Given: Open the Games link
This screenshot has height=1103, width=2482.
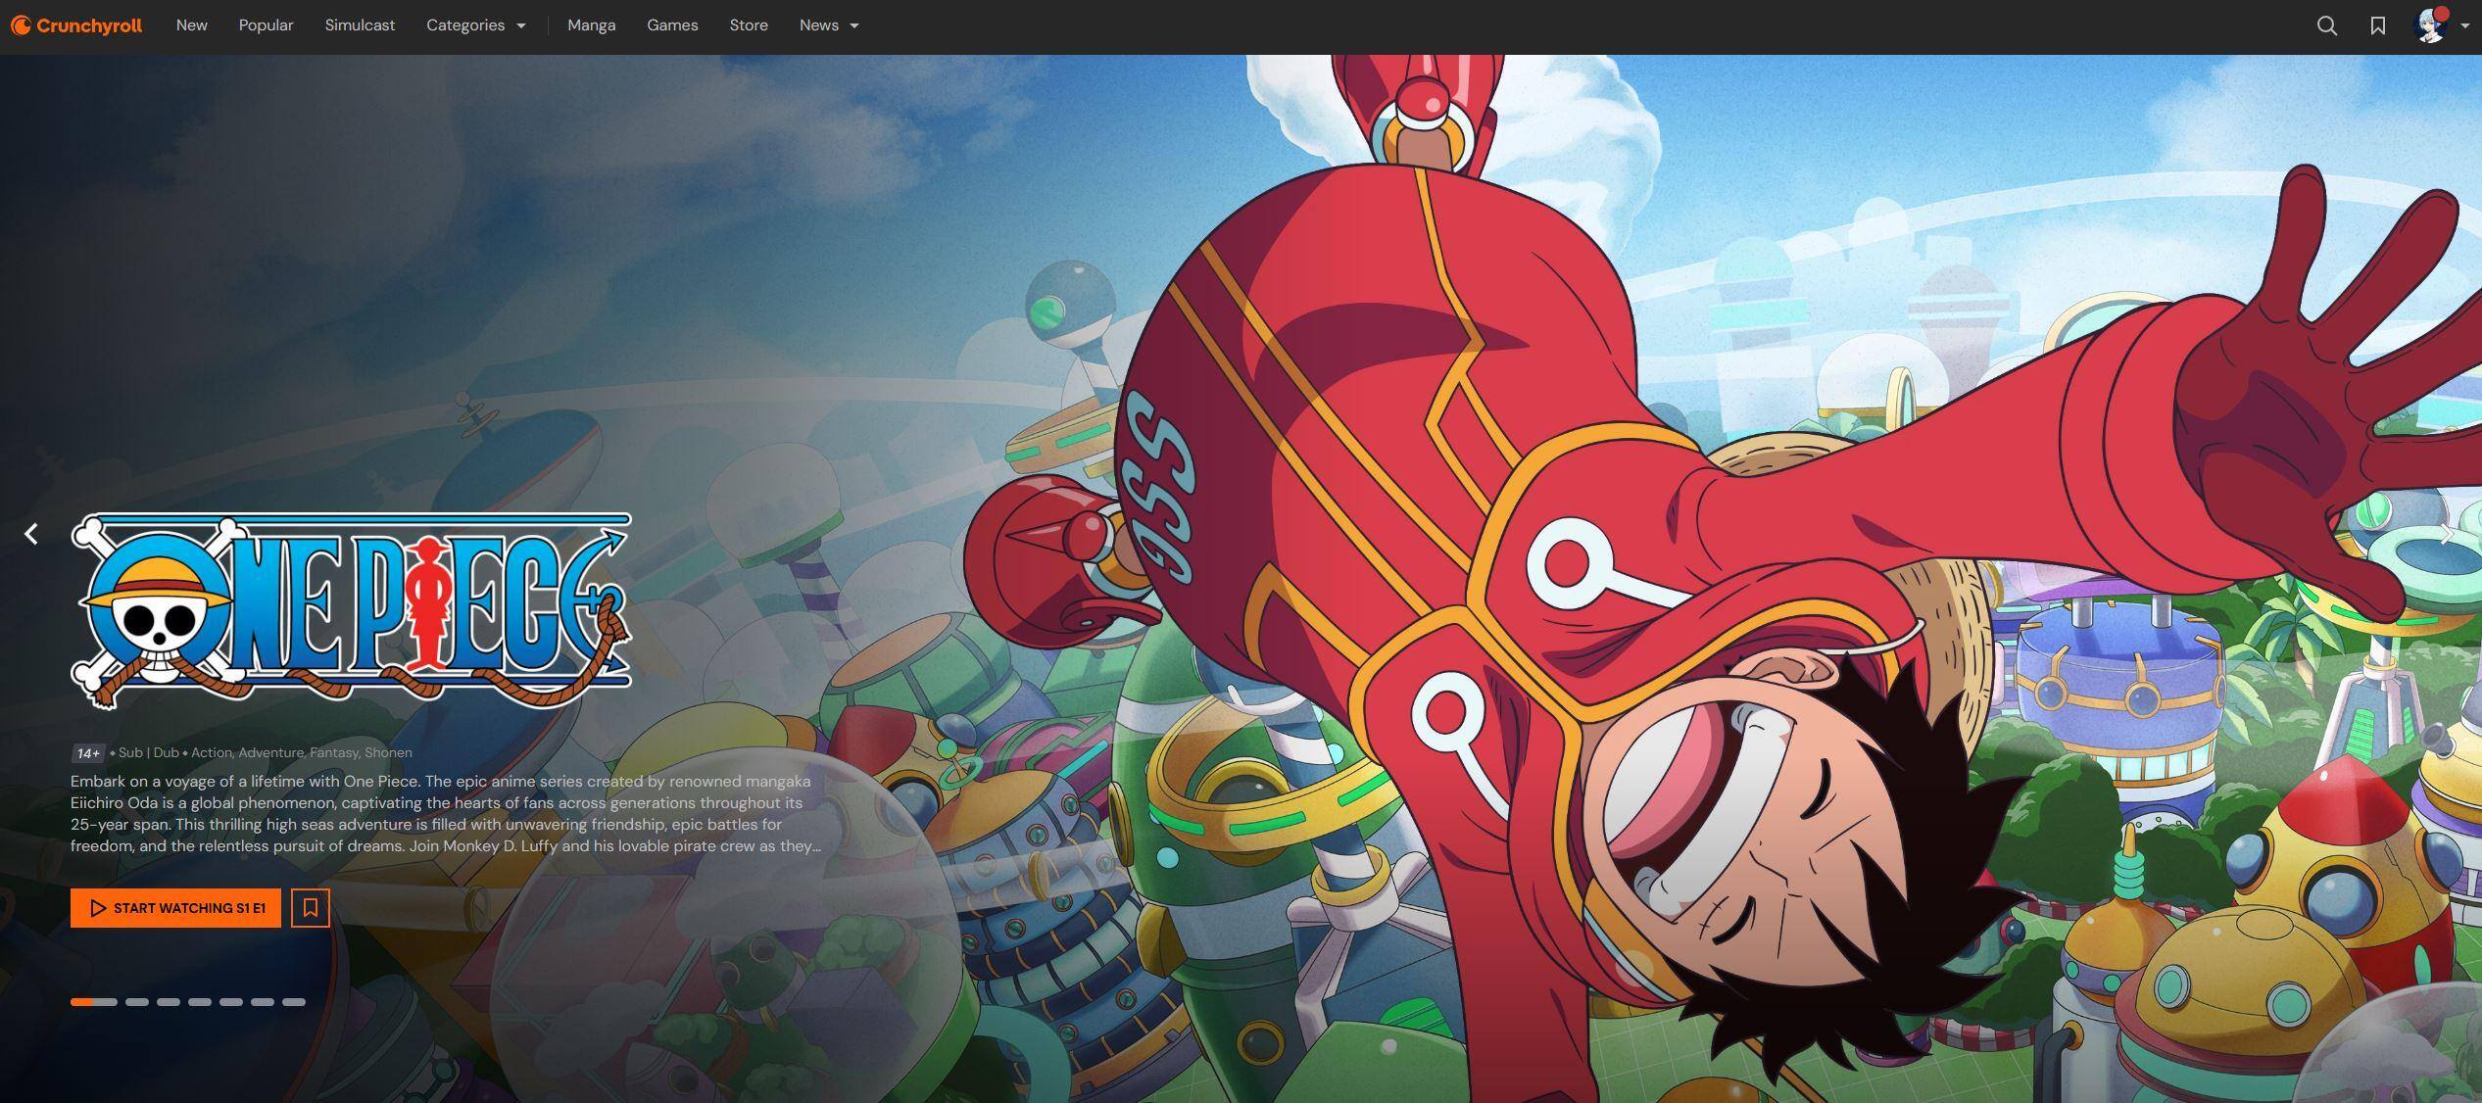Looking at the screenshot, I should coord(672,25).
